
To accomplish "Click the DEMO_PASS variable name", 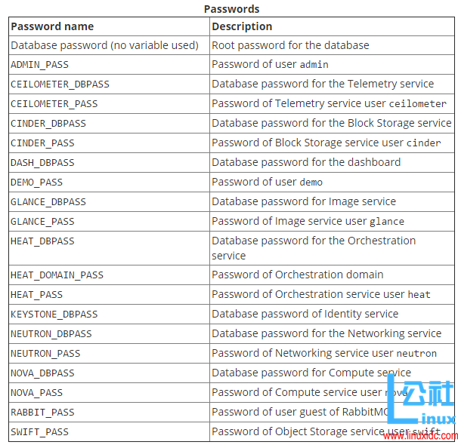I will tap(36, 183).
